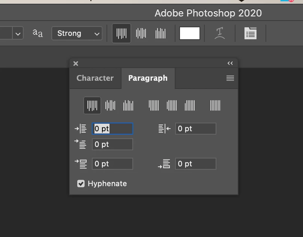Click the indent left margin icon
This screenshot has height=237, width=303.
(81, 129)
